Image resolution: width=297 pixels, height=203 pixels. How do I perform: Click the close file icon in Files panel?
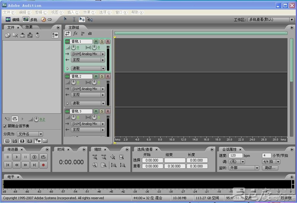[15, 35]
